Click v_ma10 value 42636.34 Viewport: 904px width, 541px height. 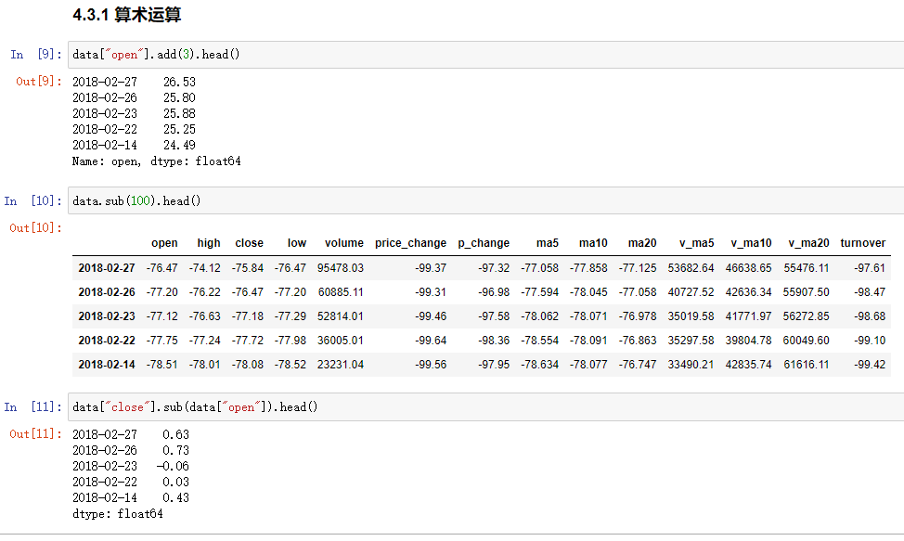coord(748,292)
